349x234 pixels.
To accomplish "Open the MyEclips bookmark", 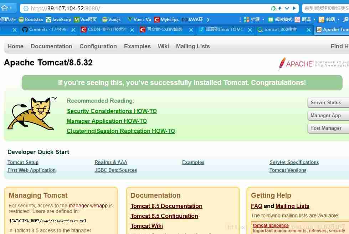I will [166, 20].
